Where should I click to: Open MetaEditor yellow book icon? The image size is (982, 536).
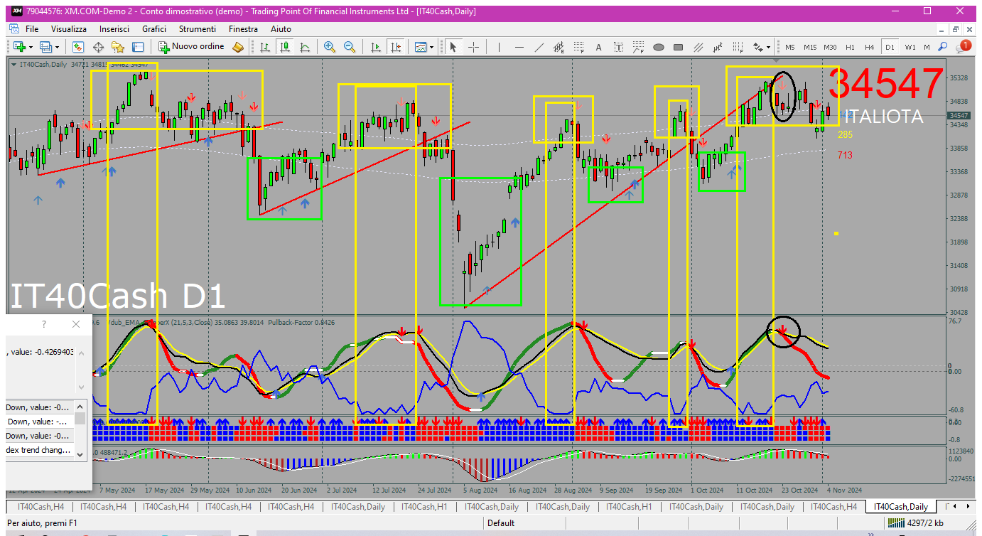click(238, 47)
